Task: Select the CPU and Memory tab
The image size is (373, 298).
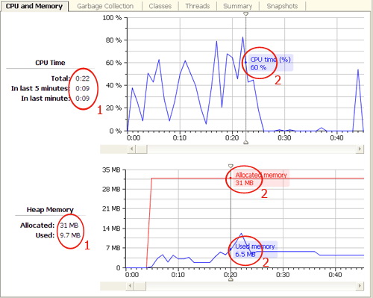Action: click(x=34, y=6)
